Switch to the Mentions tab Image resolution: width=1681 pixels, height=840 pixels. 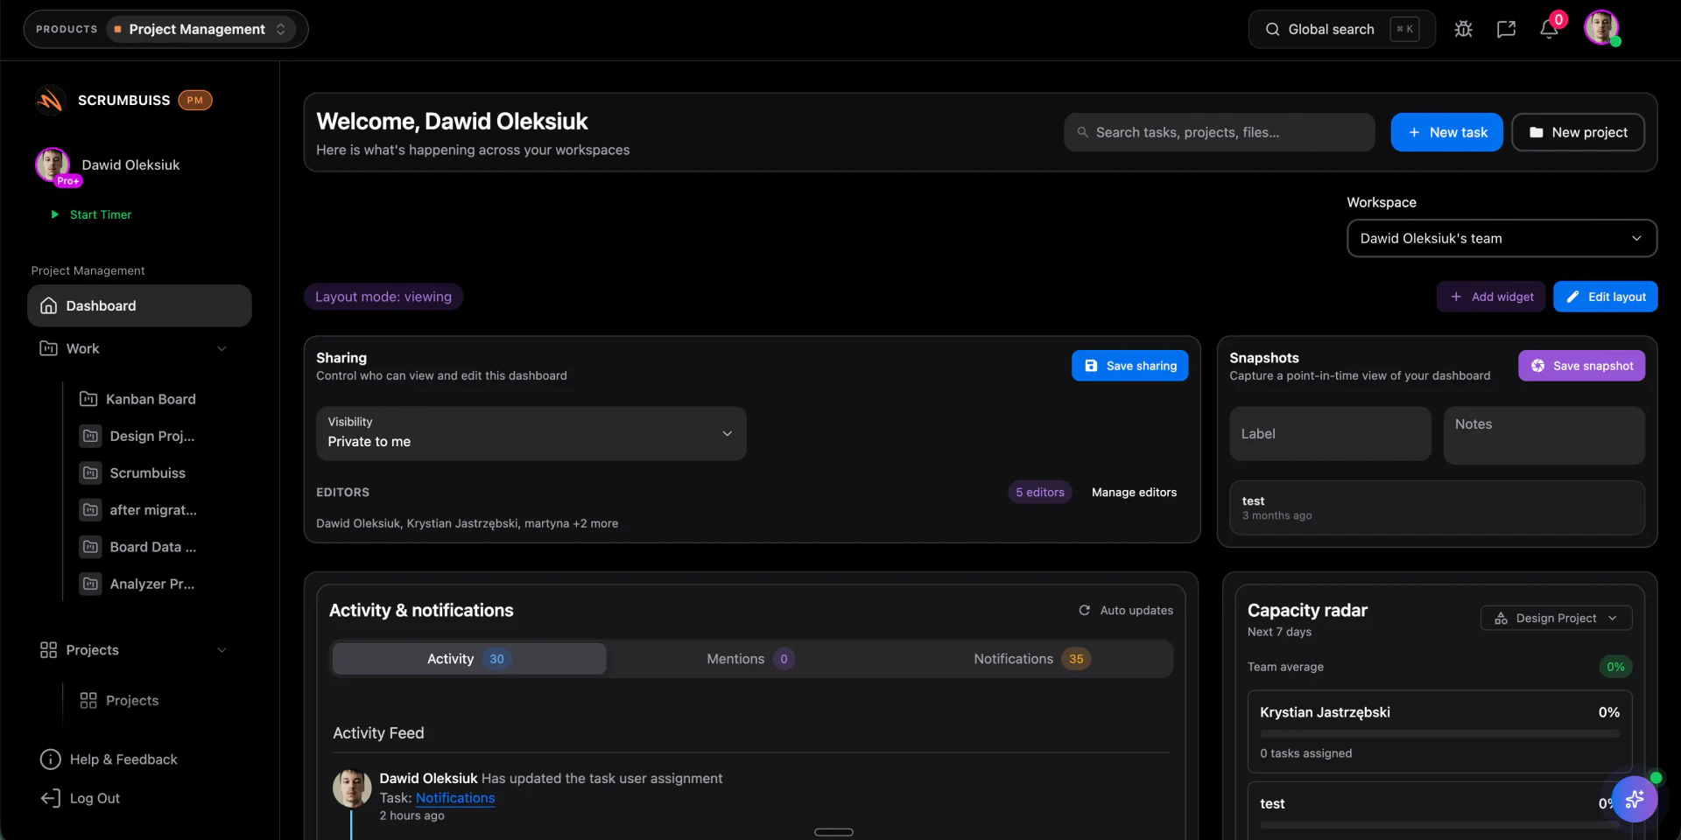(x=749, y=659)
